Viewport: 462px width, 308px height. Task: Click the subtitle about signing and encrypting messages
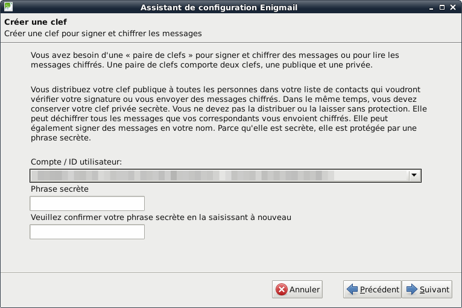tap(103, 33)
